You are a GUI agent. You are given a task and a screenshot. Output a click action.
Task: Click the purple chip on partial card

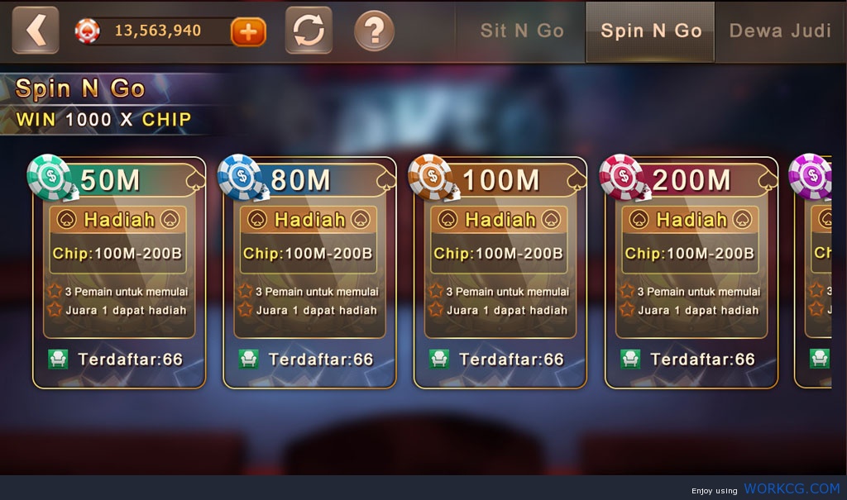click(810, 177)
